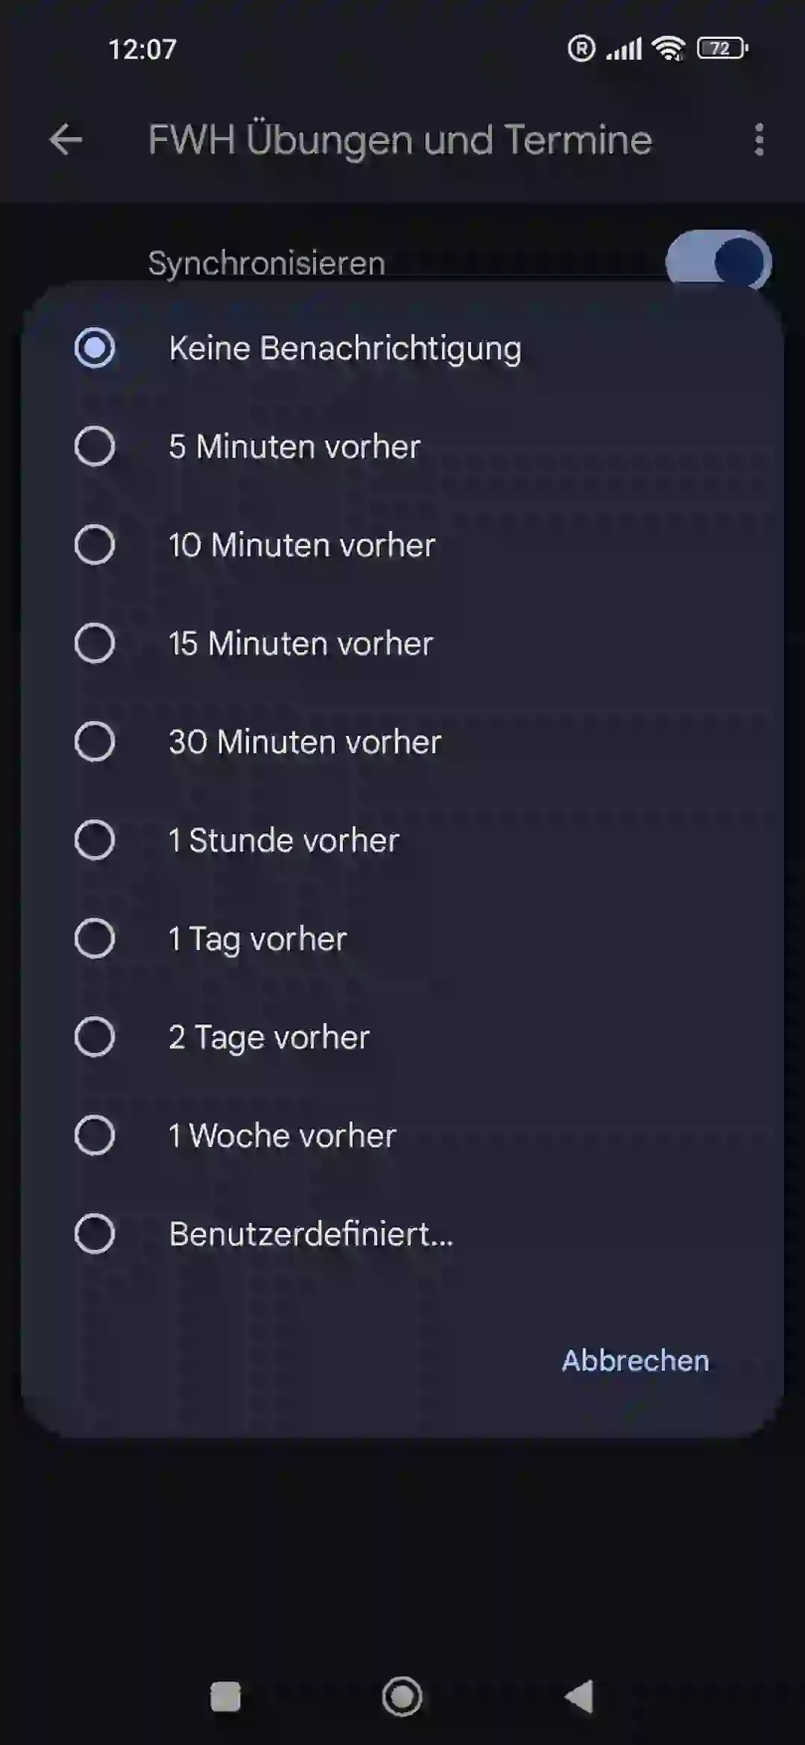Choose 2 Tage vorher
The width and height of the screenshot is (805, 1745).
coord(402,1037)
